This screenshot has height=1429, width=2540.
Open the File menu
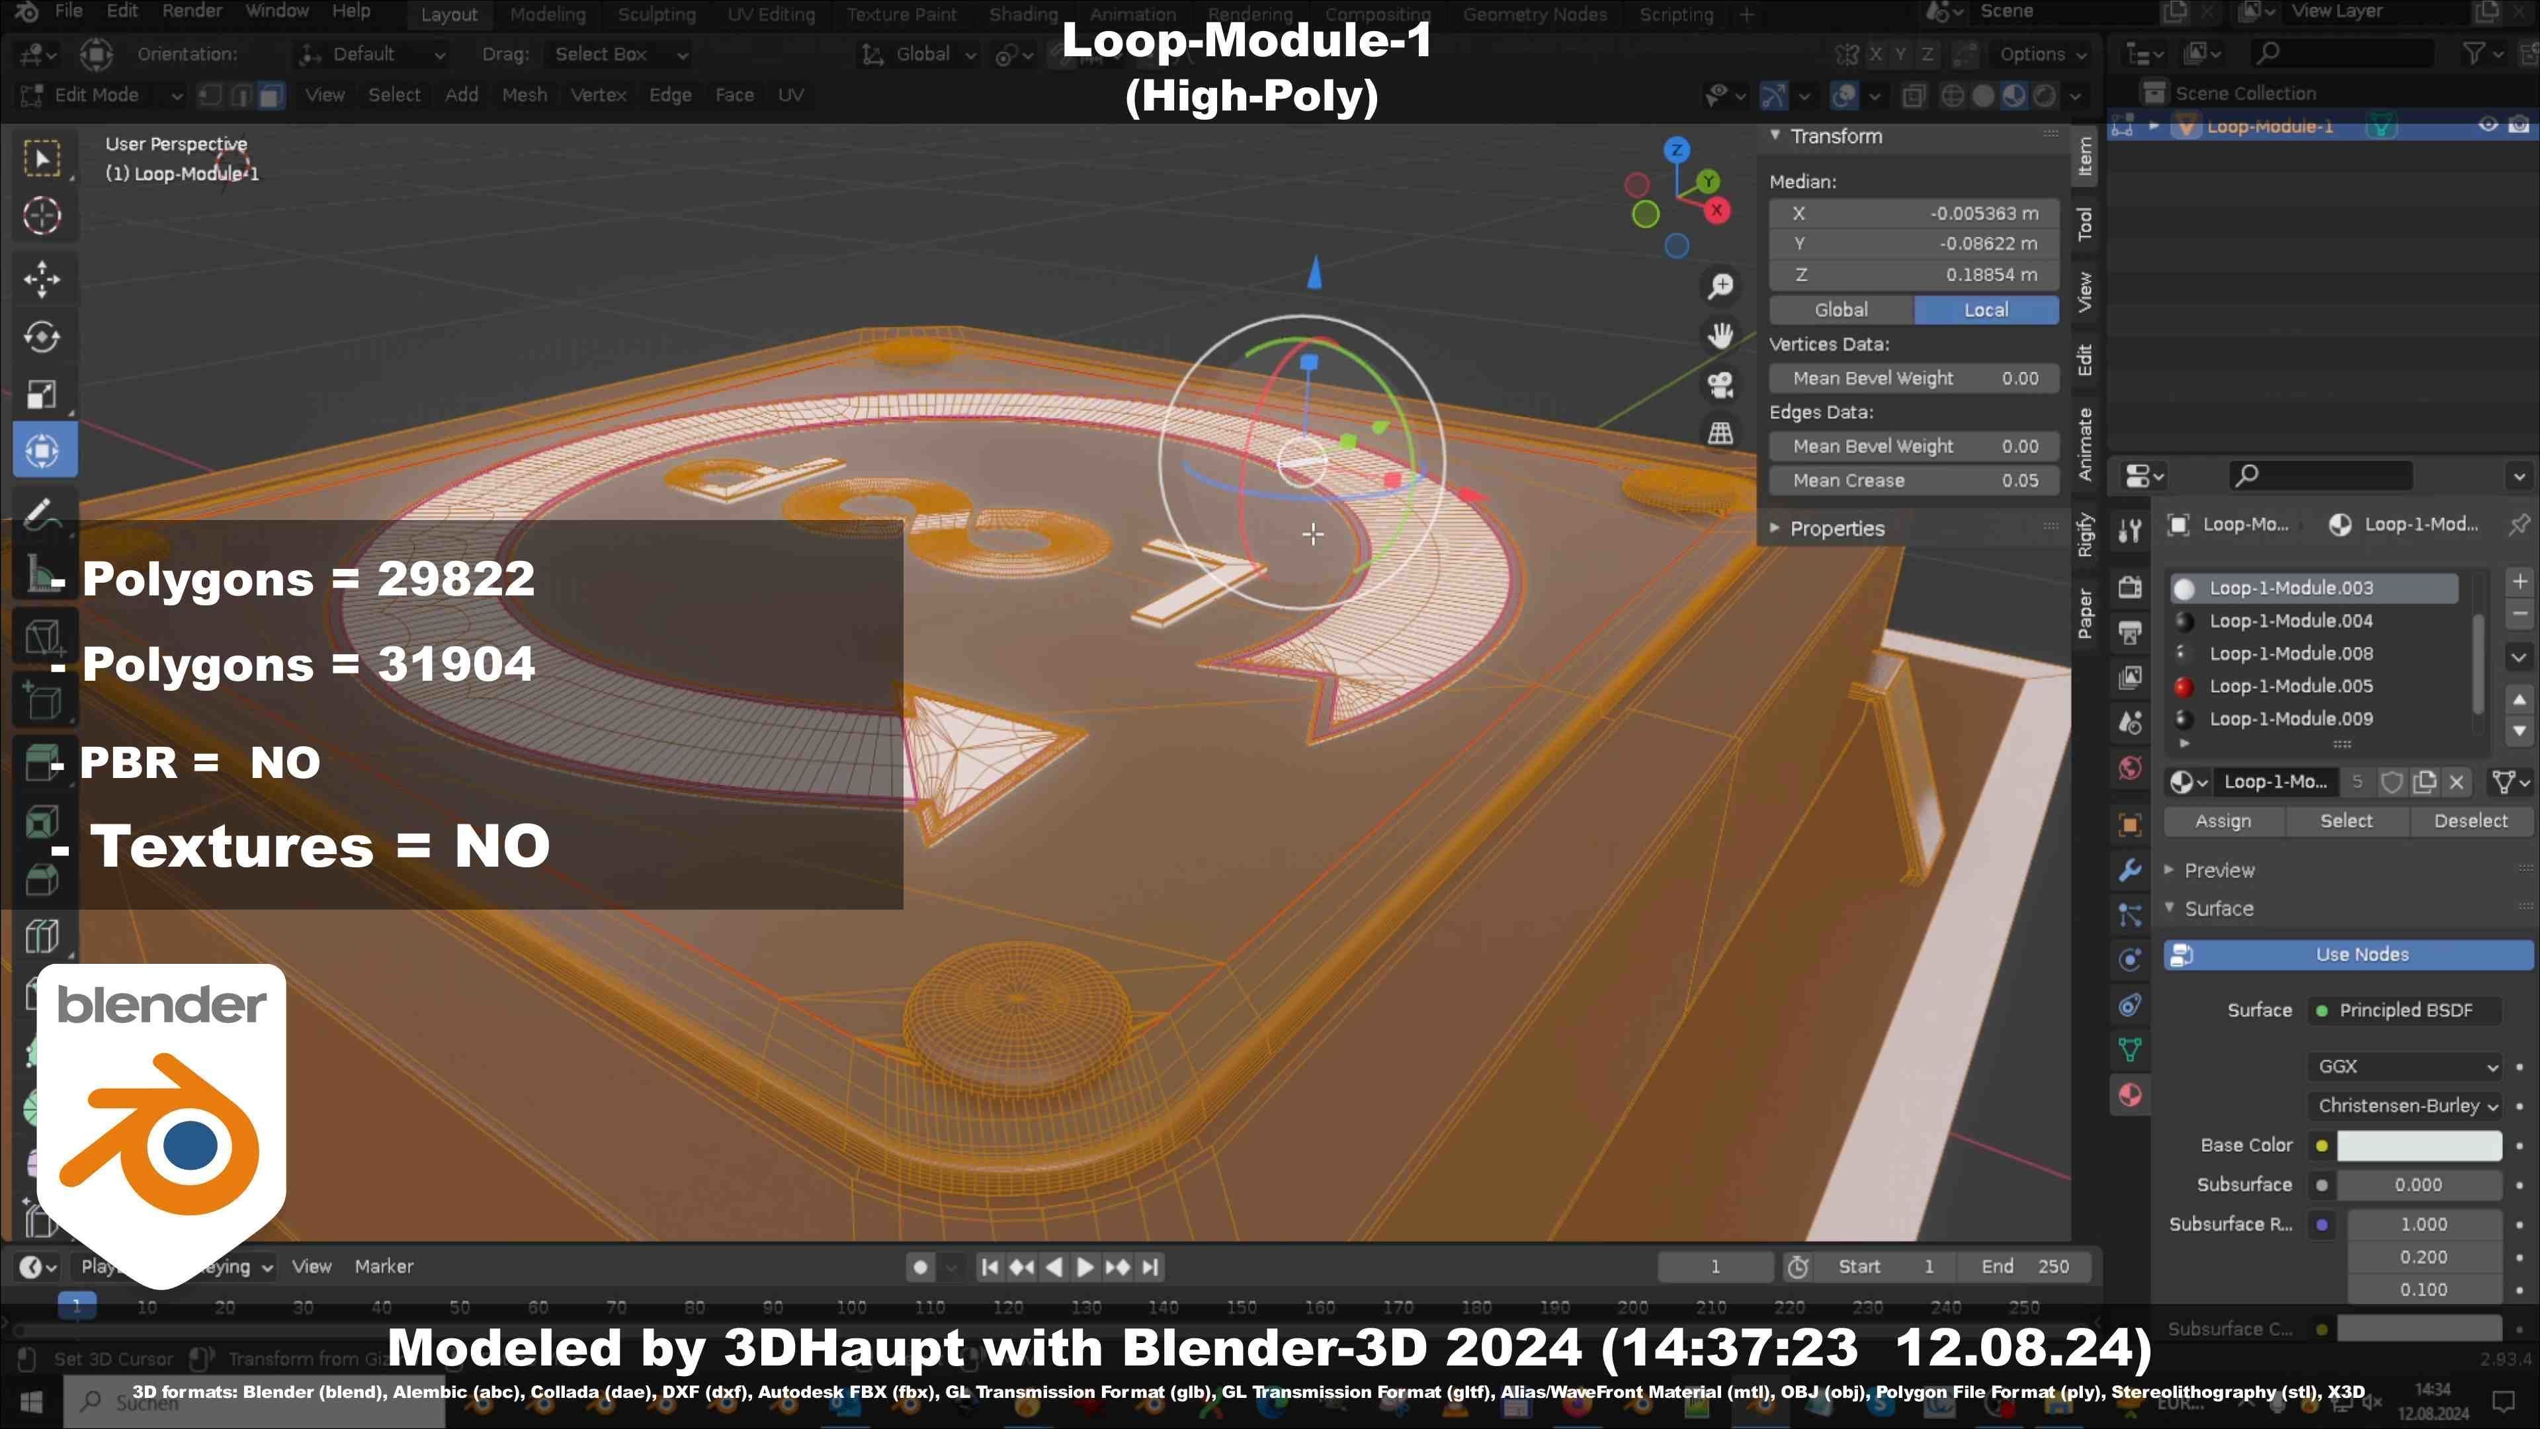[x=68, y=11]
